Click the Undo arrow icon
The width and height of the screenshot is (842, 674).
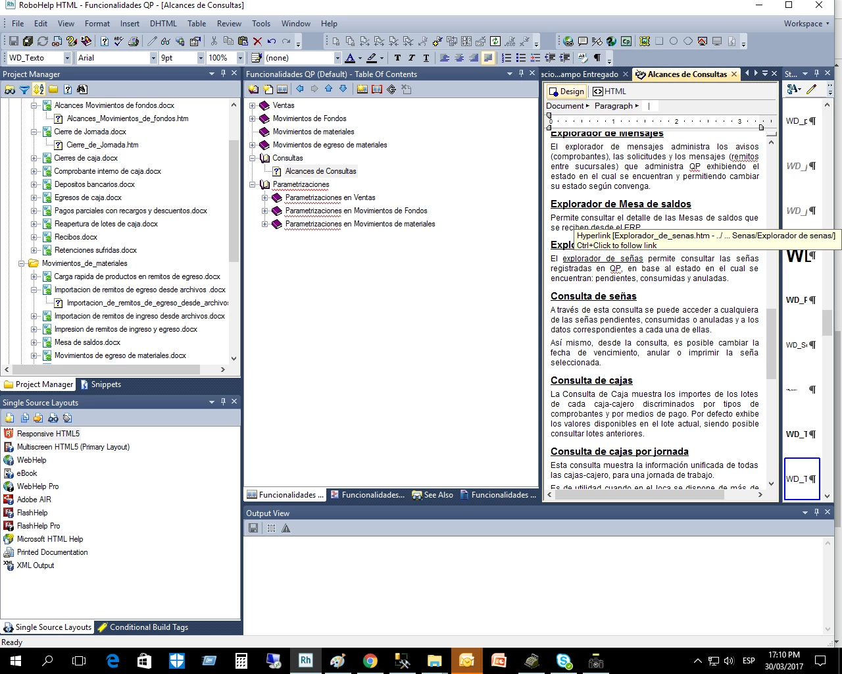272,41
